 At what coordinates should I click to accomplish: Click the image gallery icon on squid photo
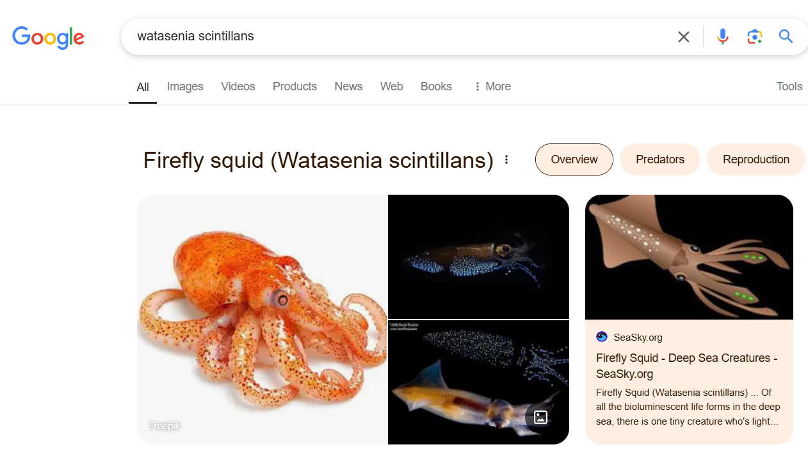point(540,418)
